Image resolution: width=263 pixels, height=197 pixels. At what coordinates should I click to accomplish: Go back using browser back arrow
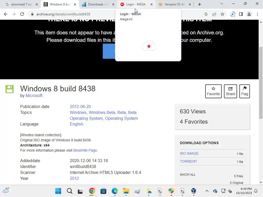[6, 14]
